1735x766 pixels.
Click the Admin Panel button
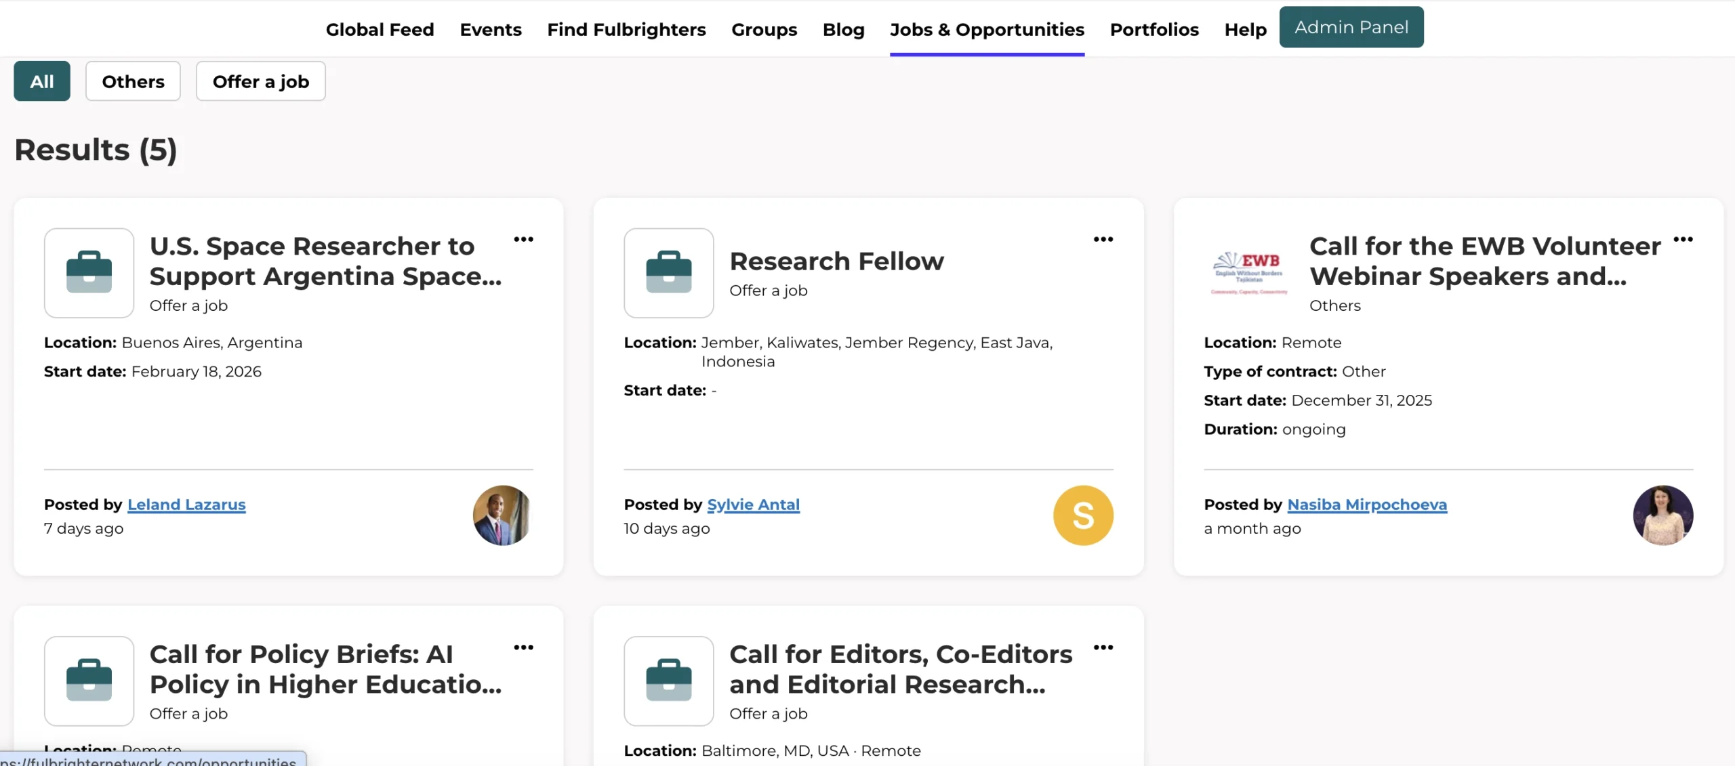coord(1351,27)
